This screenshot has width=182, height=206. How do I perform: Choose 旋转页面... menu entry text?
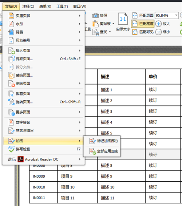click(x=24, y=102)
